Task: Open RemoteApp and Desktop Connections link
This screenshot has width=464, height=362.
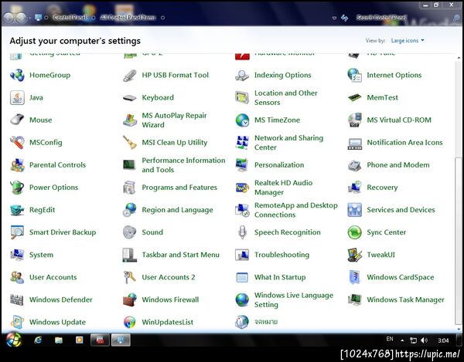Action: coord(295,210)
